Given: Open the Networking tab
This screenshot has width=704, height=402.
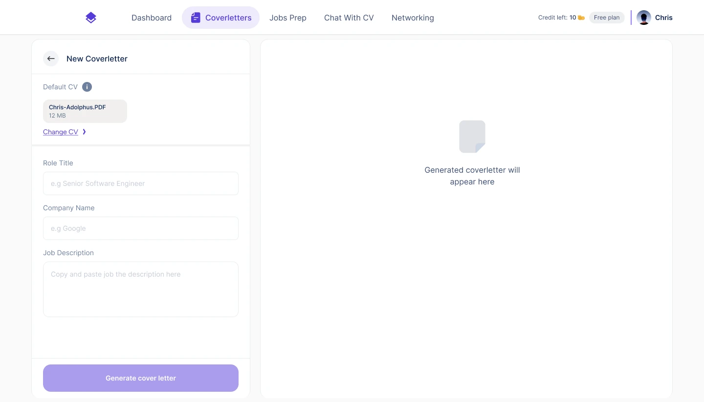Looking at the screenshot, I should point(413,18).
